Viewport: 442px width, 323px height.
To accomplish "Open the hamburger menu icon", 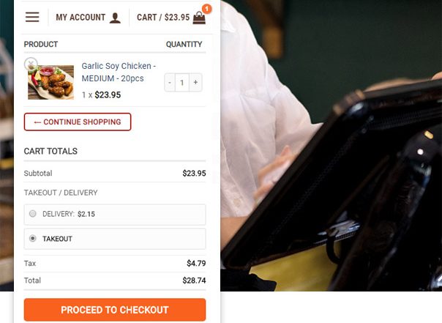I will click(x=32, y=17).
